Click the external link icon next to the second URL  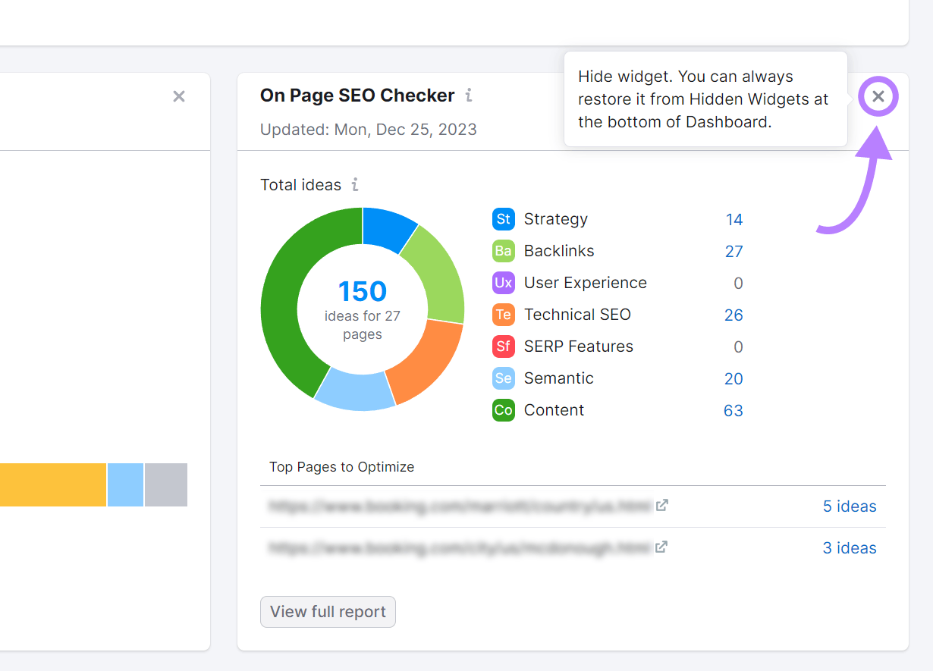661,546
